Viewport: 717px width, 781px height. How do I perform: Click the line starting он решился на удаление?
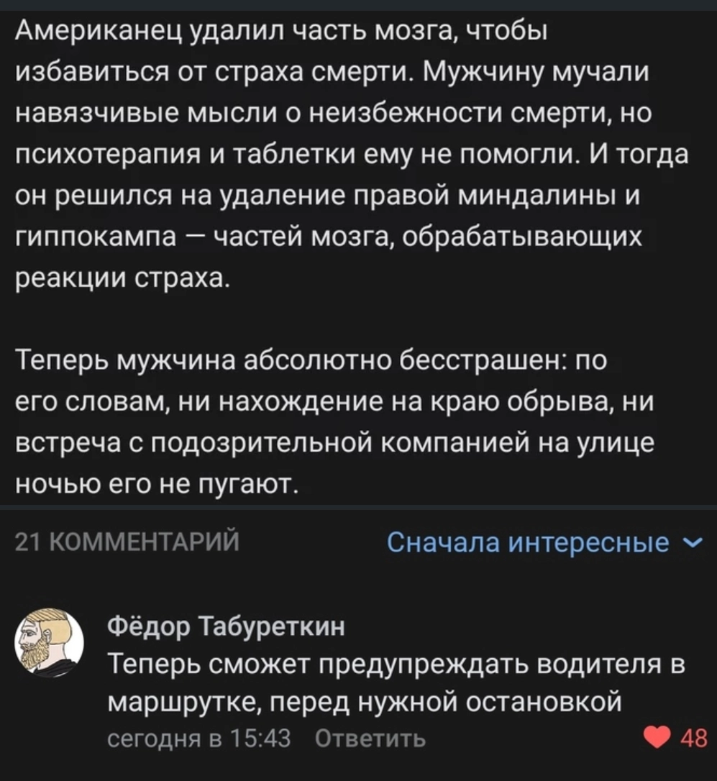coord(327,196)
